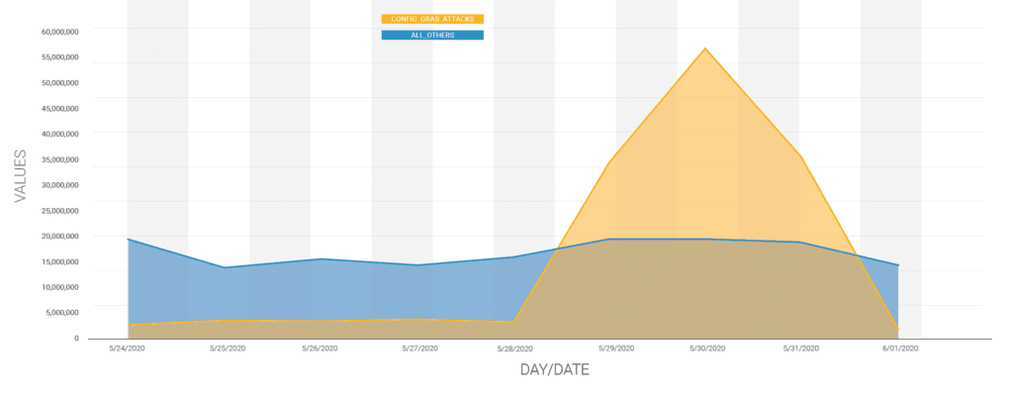The image size is (1013, 400).
Task: Toggle the ALL_OTHERS legend entry
Action: (432, 35)
